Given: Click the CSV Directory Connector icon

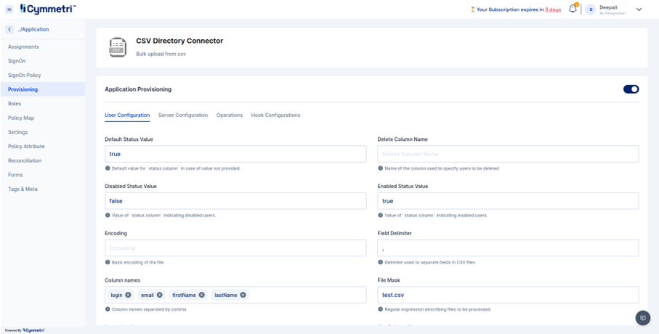Looking at the screenshot, I should 118,47.
